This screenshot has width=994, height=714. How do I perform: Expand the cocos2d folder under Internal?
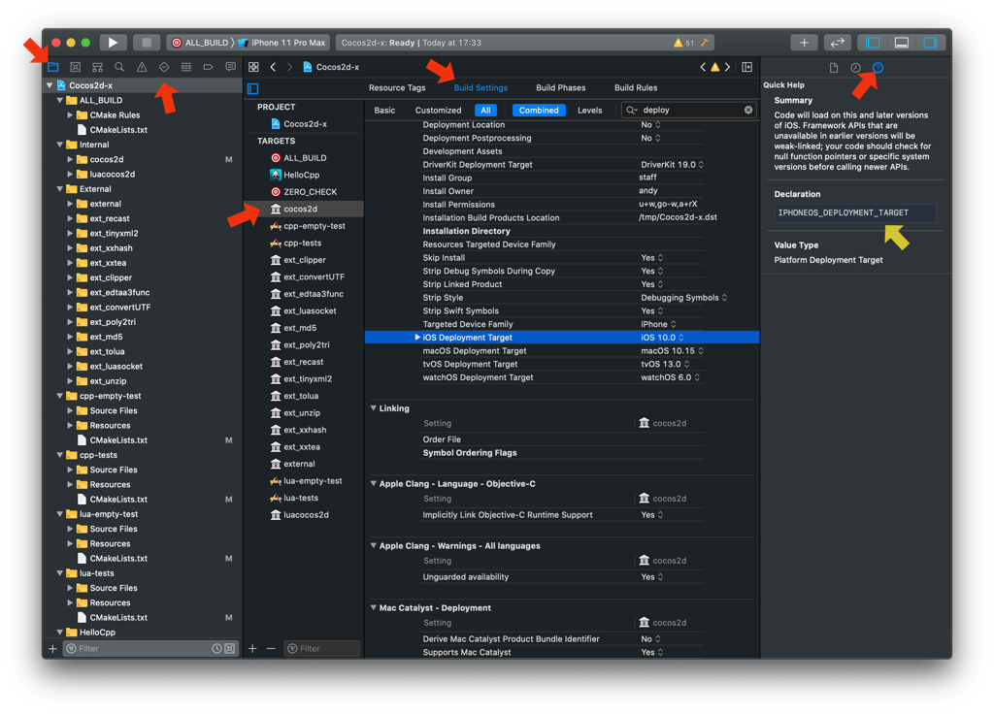tap(70, 159)
